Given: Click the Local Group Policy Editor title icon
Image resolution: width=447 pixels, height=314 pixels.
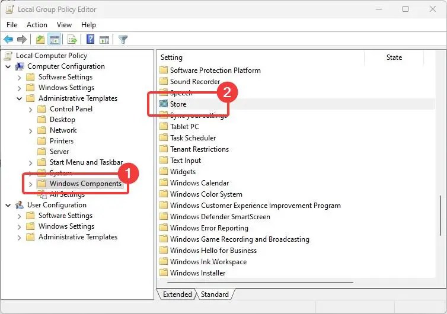Looking at the screenshot, I should tap(9, 9).
